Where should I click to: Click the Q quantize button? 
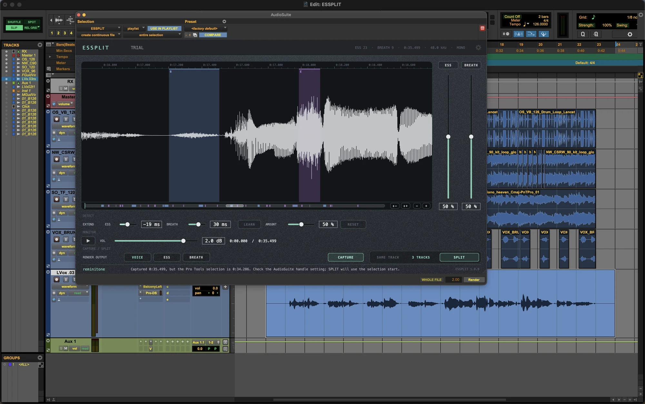[583, 34]
